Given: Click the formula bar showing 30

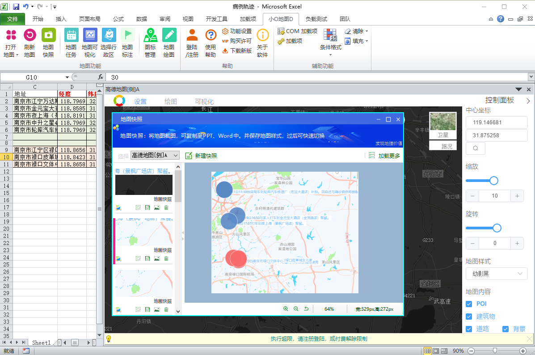Looking at the screenshot, I should pos(317,77).
